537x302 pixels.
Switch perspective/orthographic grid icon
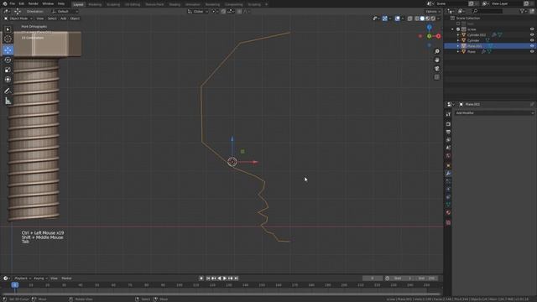click(x=437, y=77)
